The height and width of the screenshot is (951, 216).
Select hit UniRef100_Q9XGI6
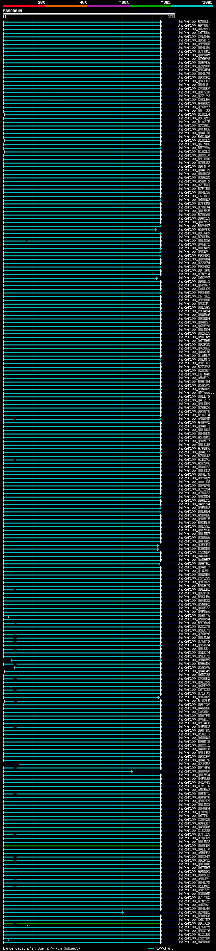click(194, 931)
